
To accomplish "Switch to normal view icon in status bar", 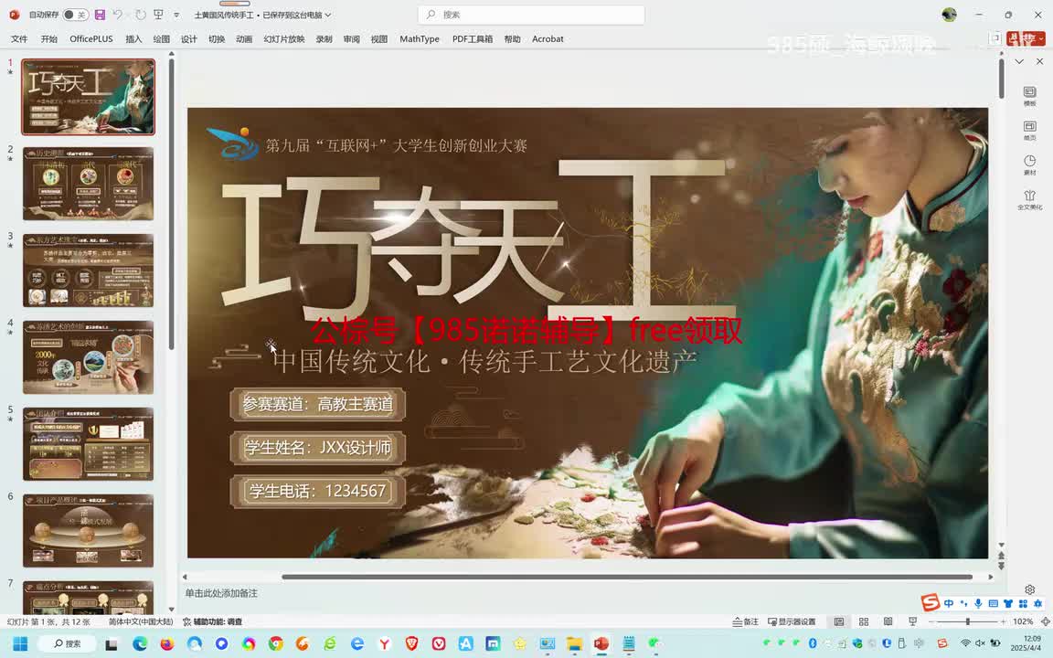I will pyautogui.click(x=839, y=621).
